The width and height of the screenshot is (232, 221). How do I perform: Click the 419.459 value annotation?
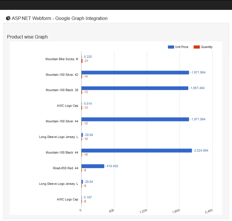(112, 166)
